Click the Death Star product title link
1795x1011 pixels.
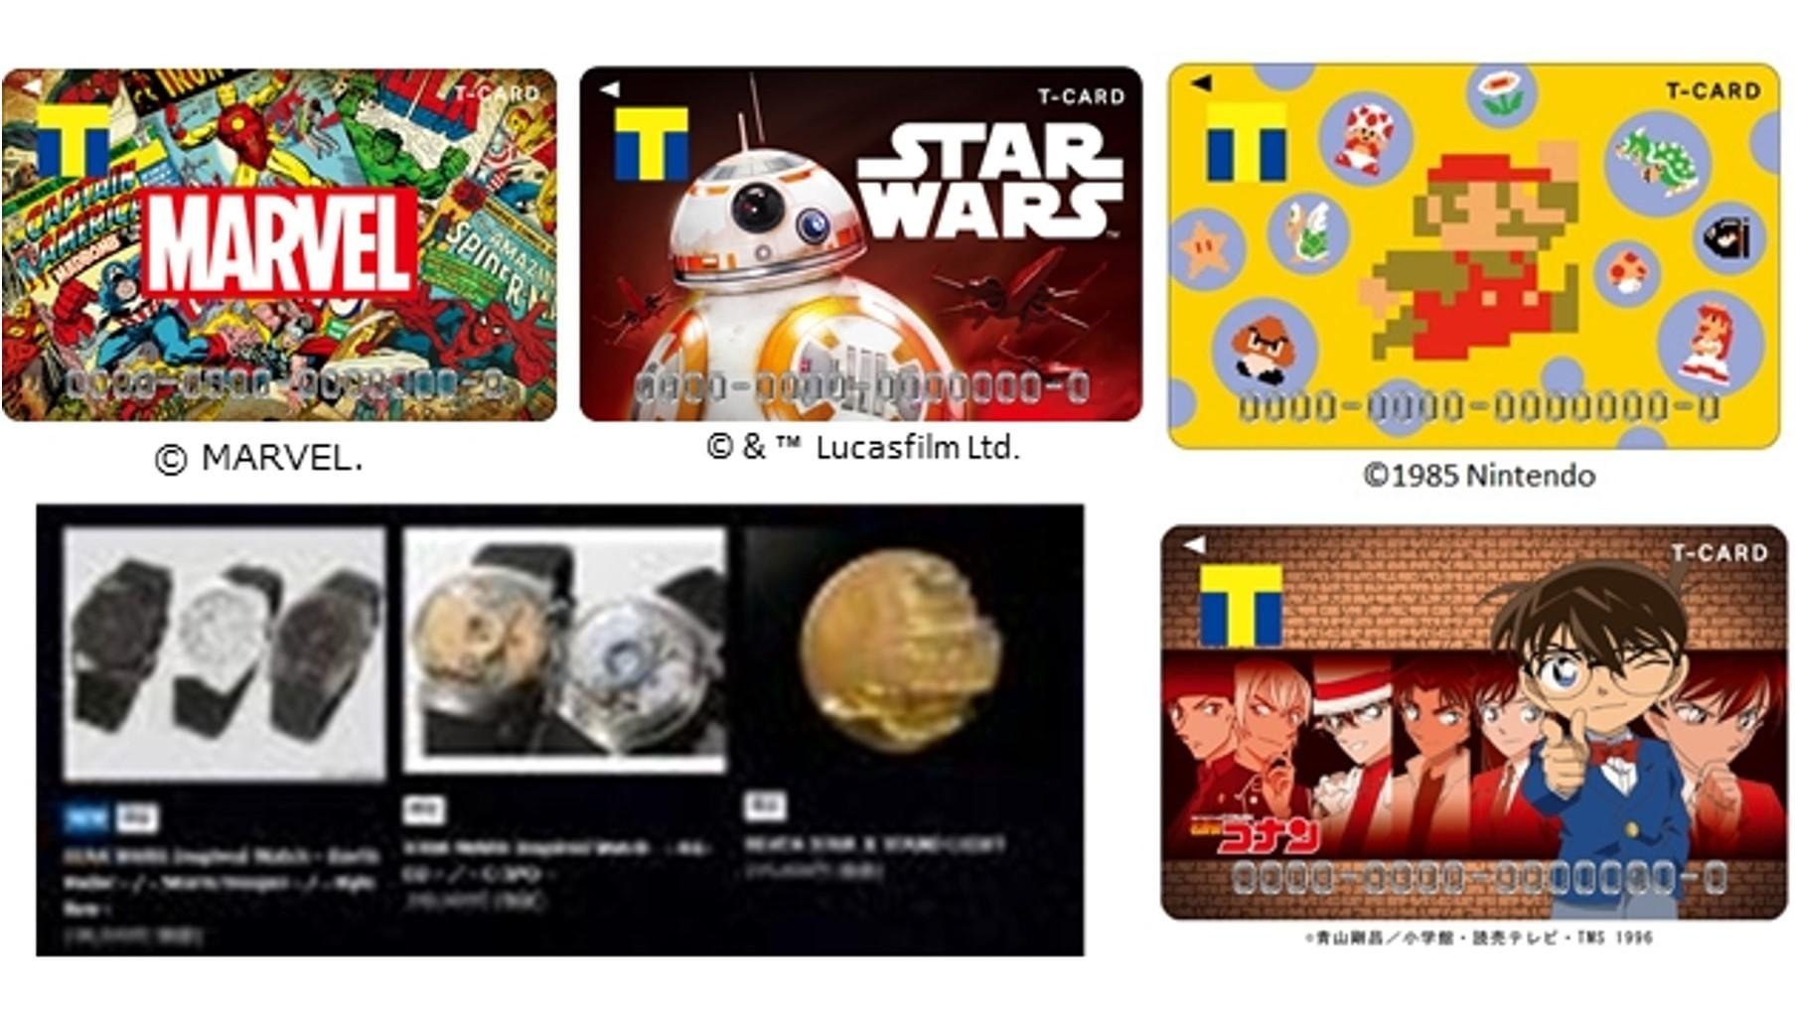tap(875, 845)
